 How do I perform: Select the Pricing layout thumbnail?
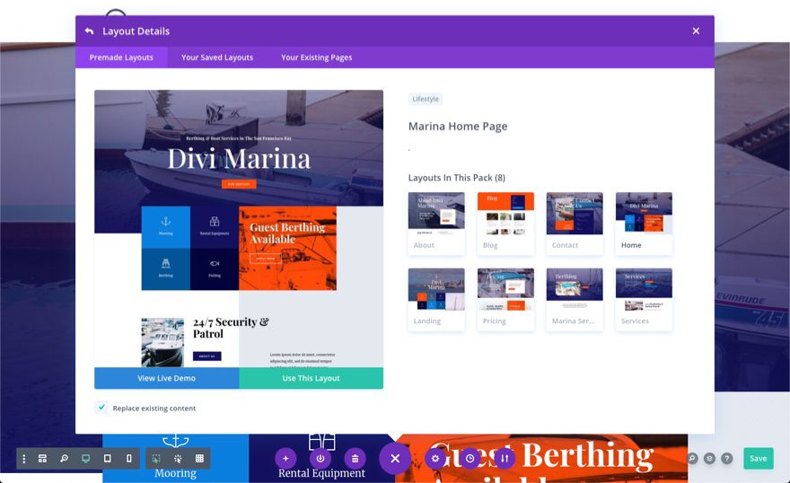pyautogui.click(x=505, y=299)
